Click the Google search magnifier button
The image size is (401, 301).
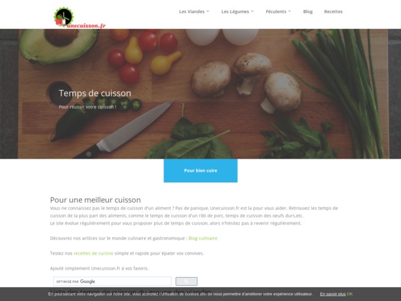point(186,282)
